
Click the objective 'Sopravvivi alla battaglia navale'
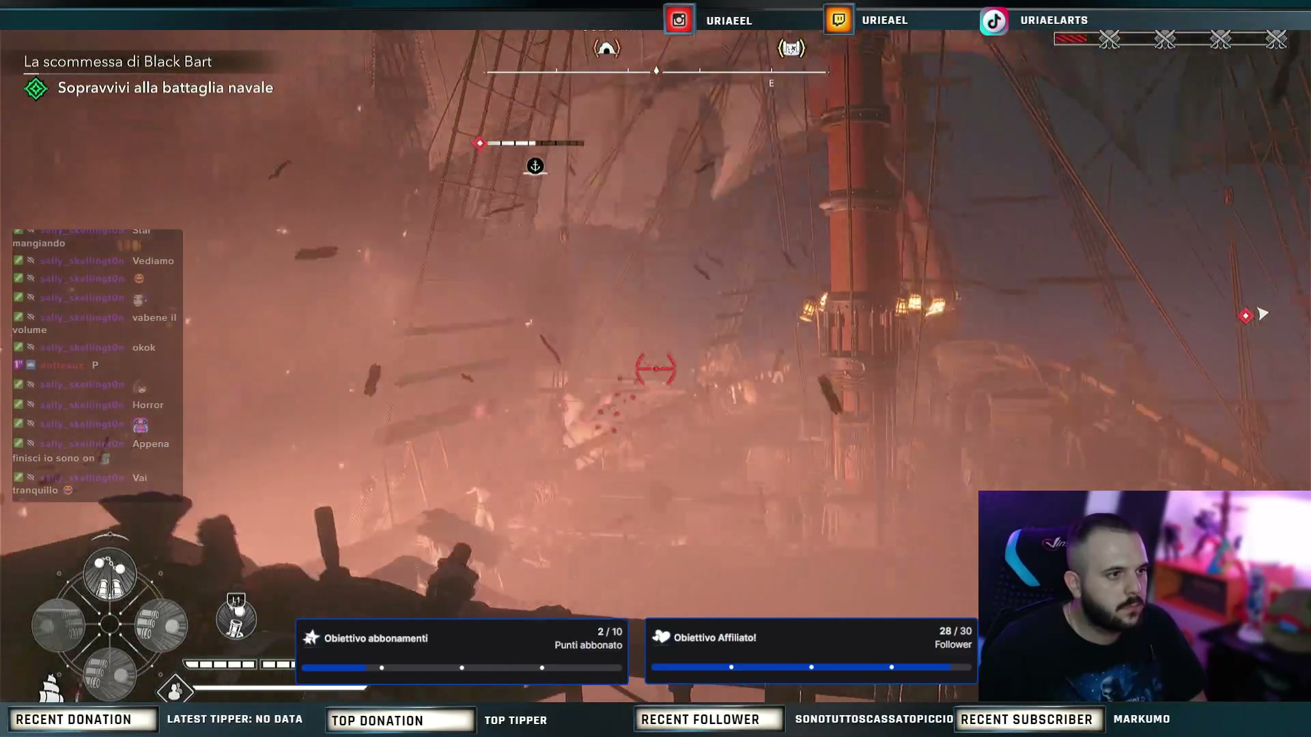165,88
